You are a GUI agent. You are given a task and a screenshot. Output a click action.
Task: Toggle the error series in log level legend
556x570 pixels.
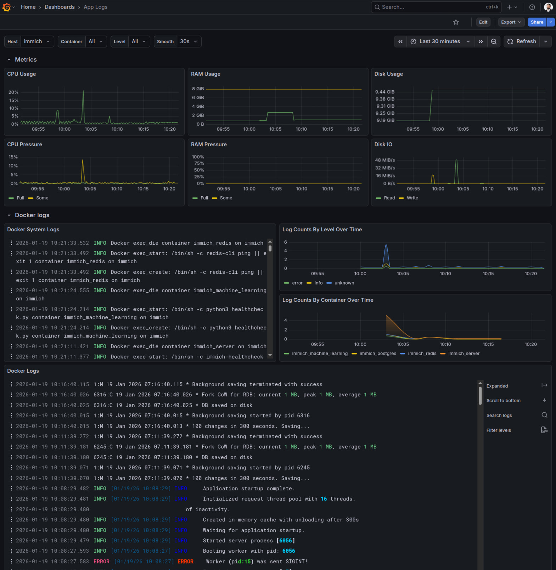click(297, 283)
